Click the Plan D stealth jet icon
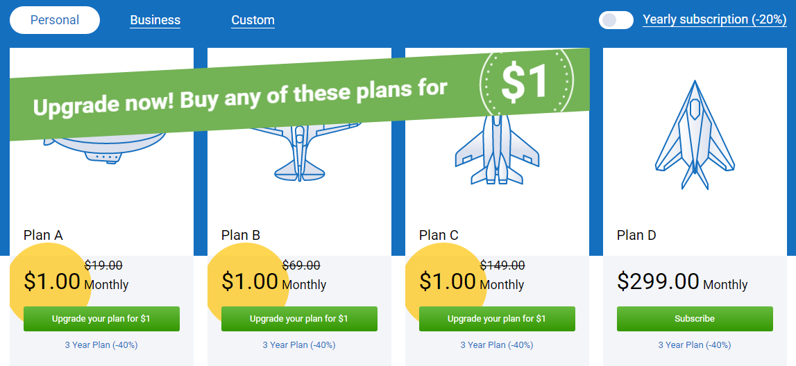Screen dimensions: 796x366 click(695, 135)
